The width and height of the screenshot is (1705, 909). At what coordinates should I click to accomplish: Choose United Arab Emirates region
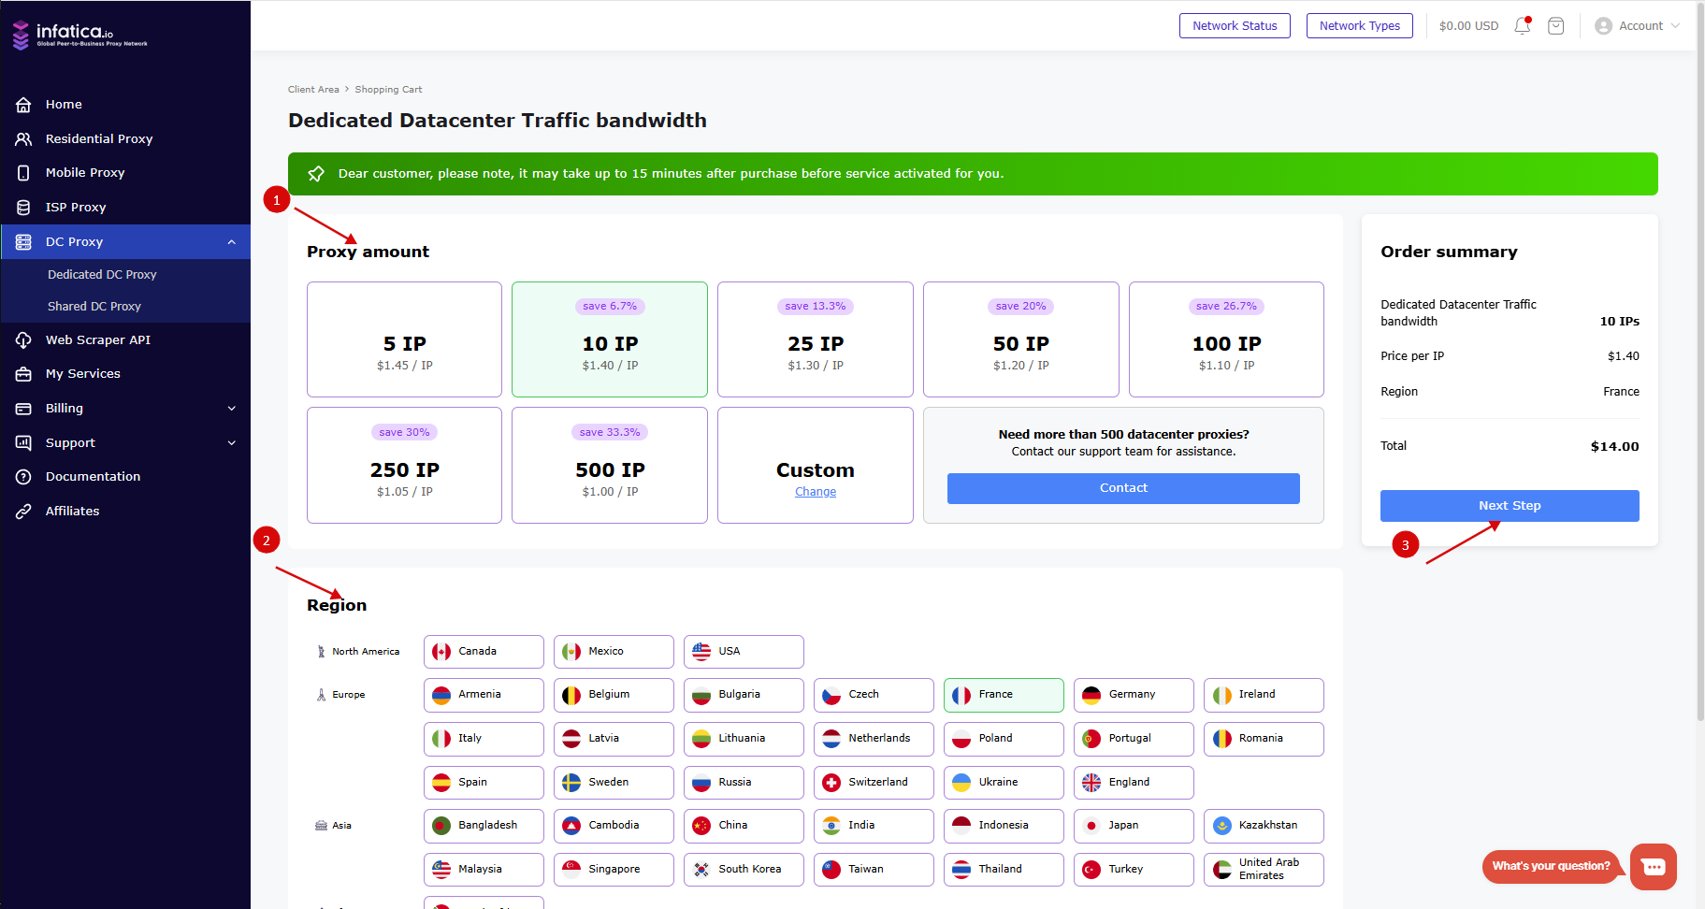1264,870
